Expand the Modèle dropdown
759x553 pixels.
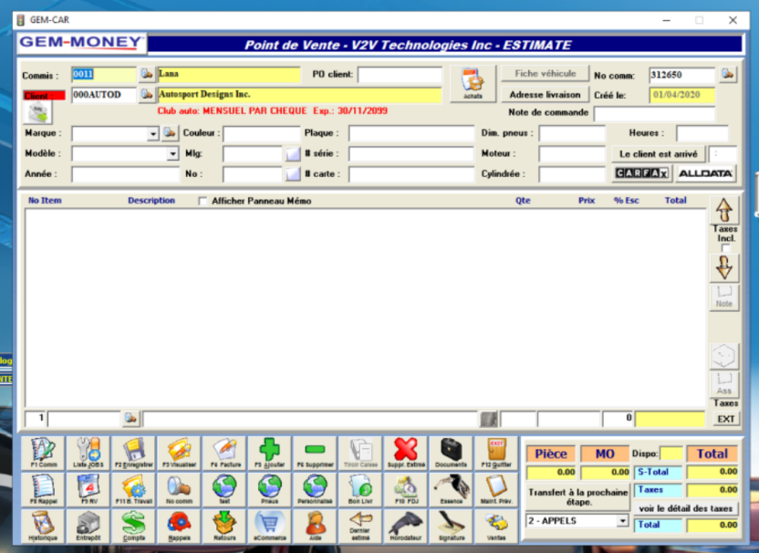click(172, 154)
